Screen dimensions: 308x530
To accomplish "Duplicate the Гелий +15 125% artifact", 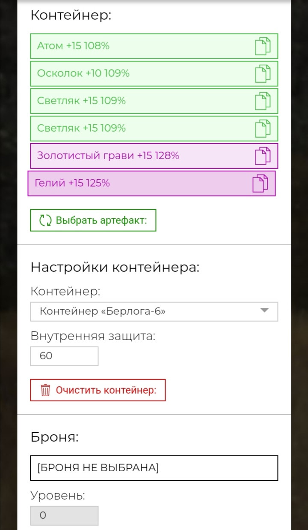I will tap(260, 184).
